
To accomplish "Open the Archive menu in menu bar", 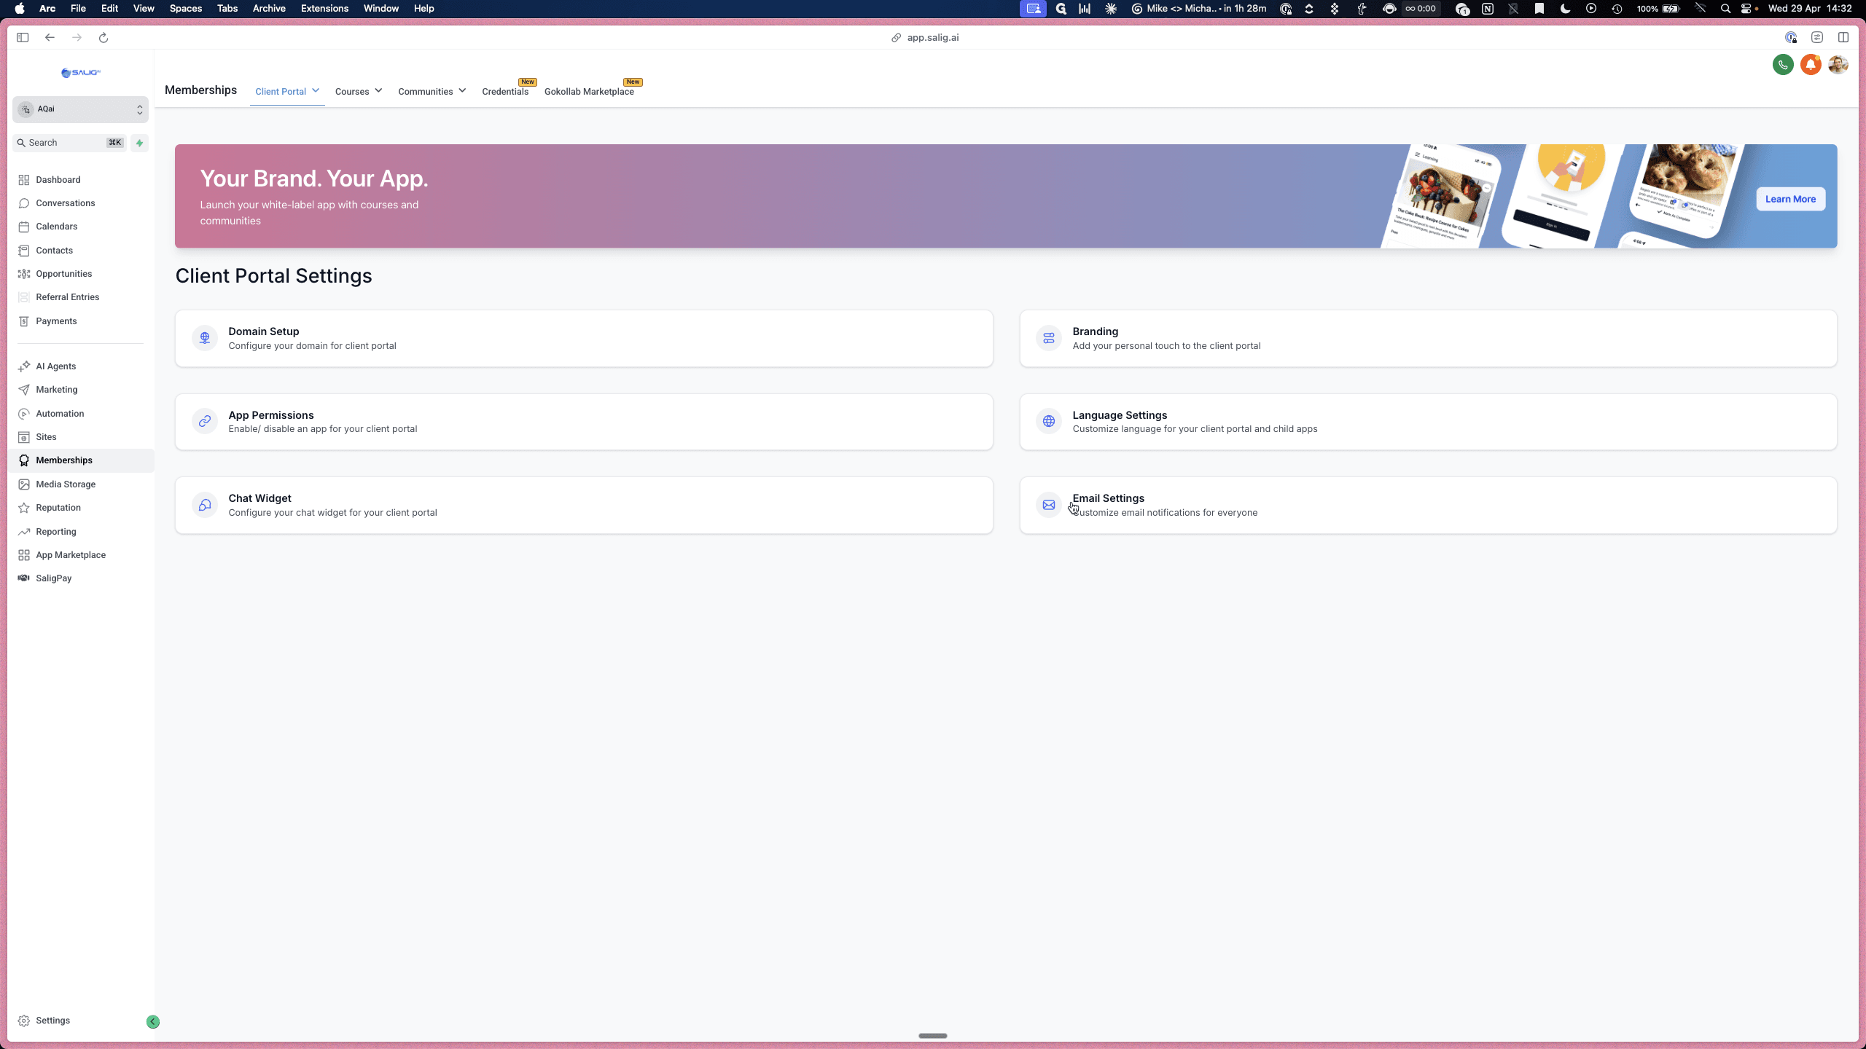I will (269, 9).
